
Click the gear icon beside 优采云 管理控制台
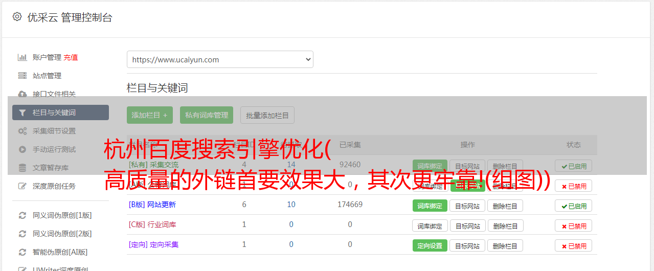(x=17, y=17)
